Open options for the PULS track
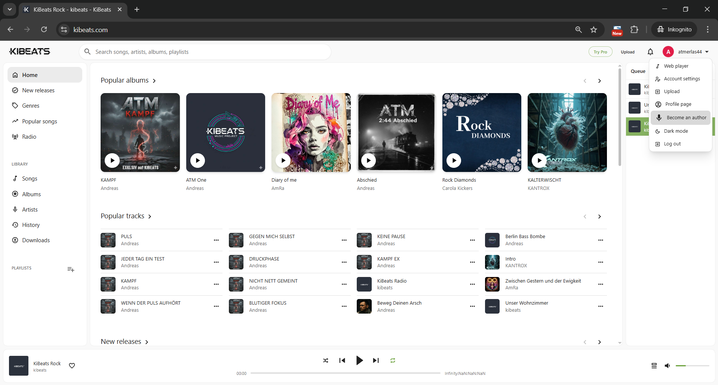 tap(216, 240)
